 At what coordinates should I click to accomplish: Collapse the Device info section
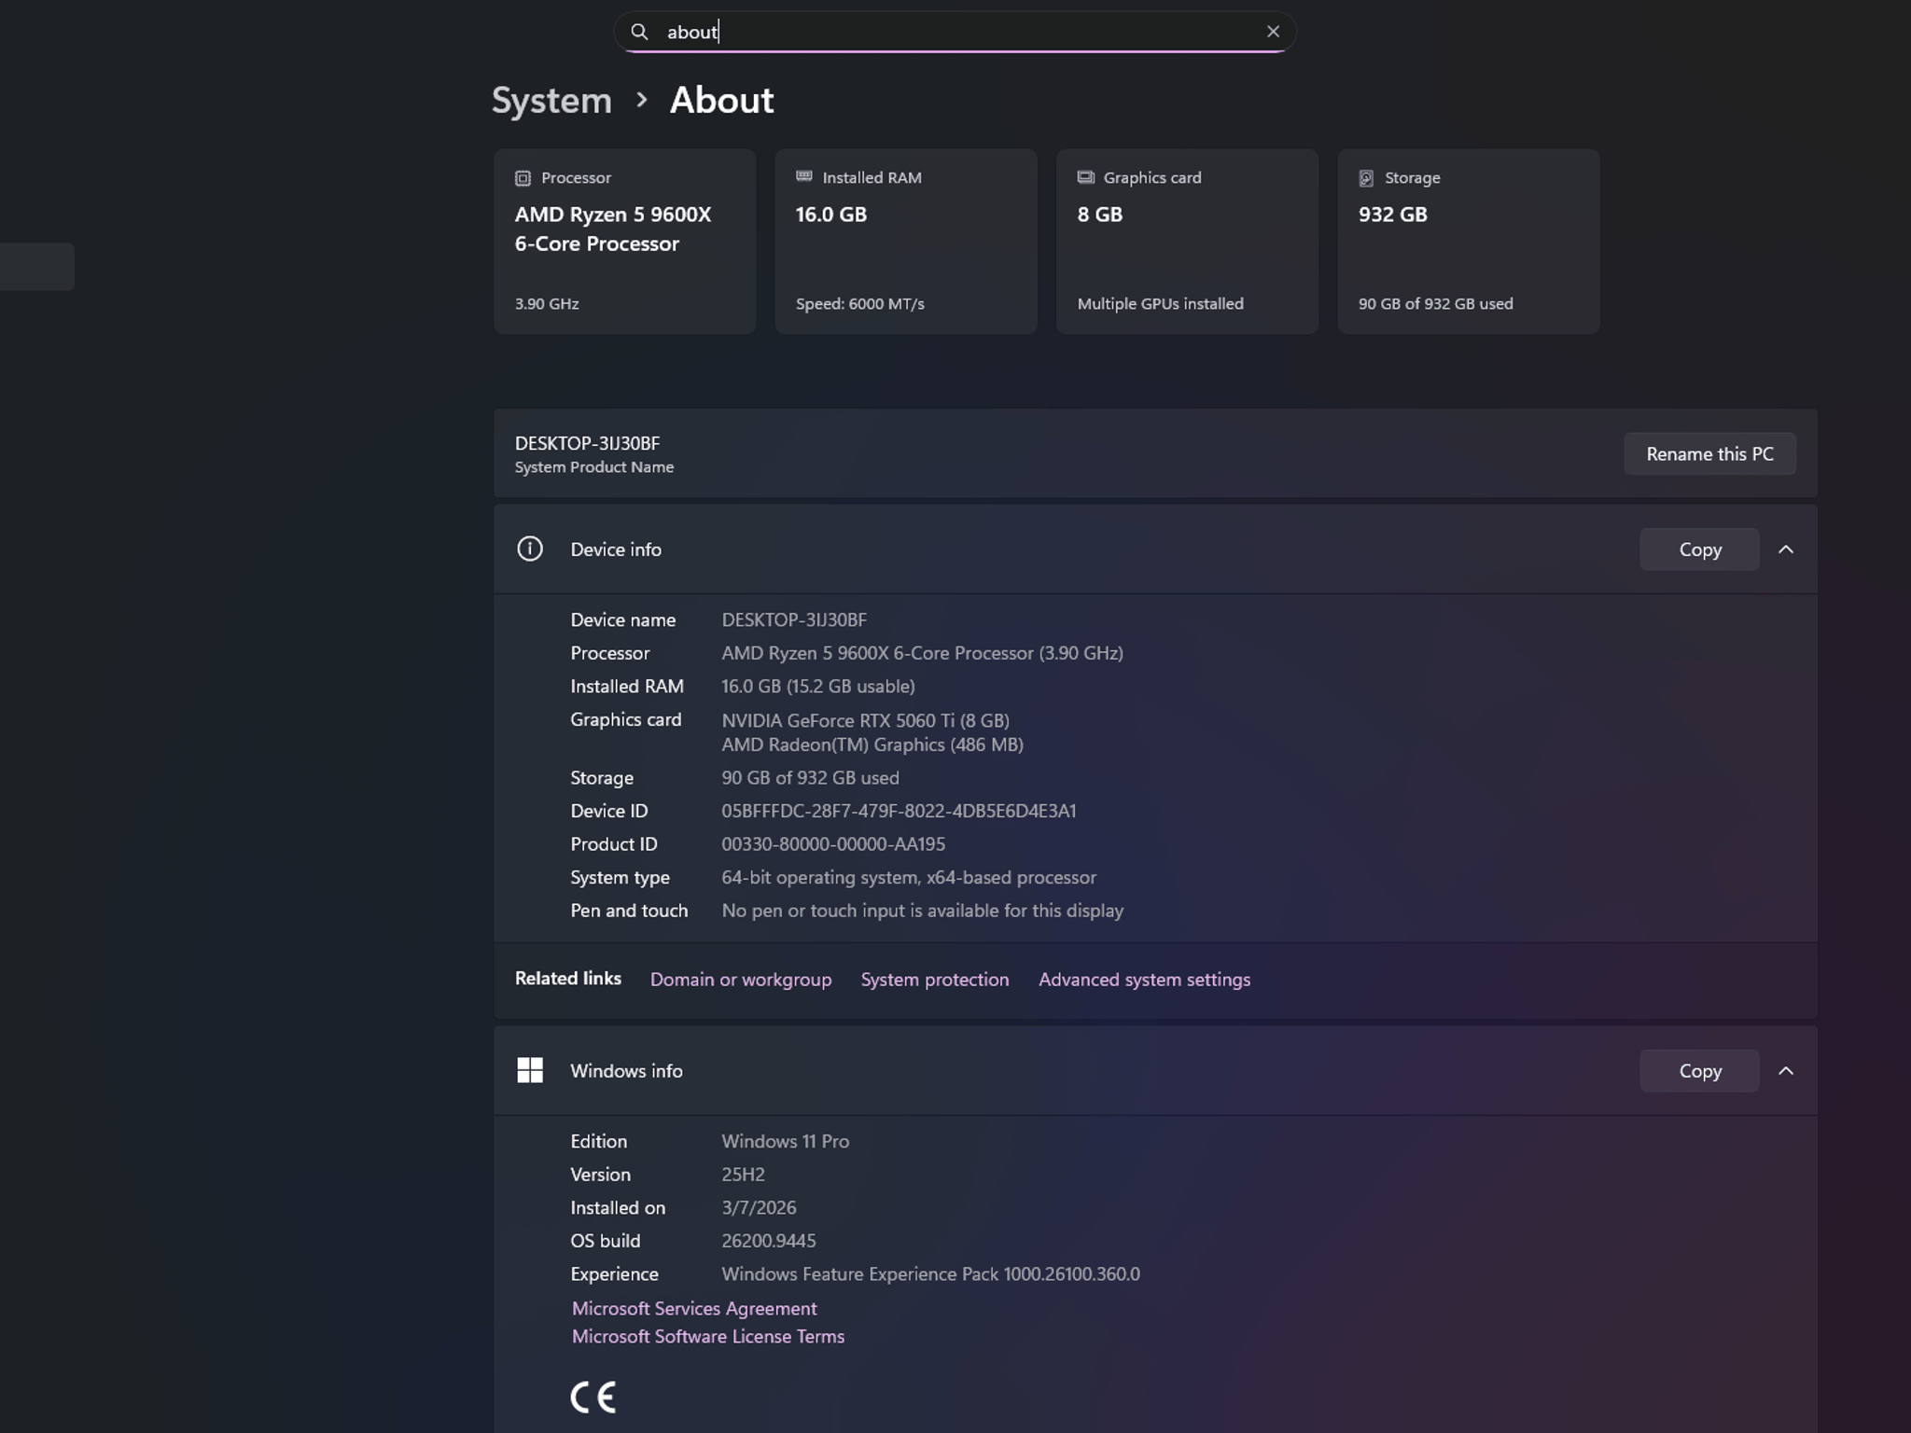[x=1786, y=550]
